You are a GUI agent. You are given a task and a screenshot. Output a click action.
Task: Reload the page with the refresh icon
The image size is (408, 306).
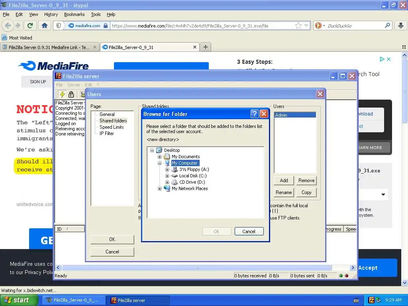[x=30, y=25]
